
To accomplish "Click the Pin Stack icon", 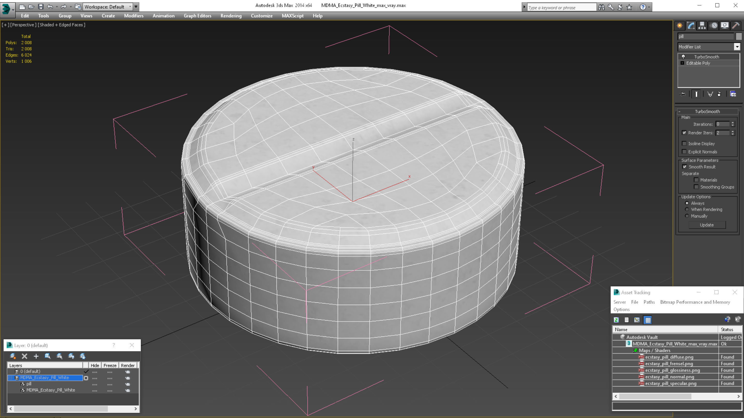I will click(x=683, y=94).
